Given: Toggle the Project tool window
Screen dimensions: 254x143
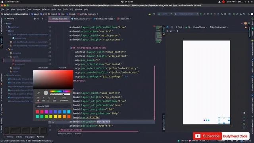Looking at the screenshot, I should coord(2,43).
